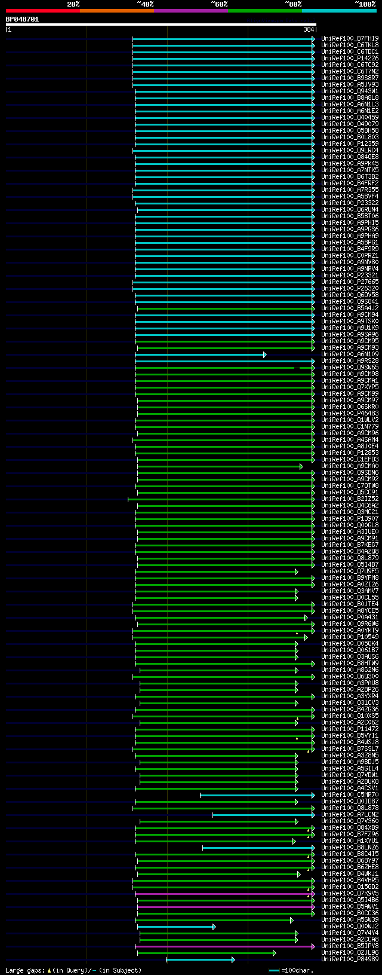Click the cyan ~100% identity legend segment

click(338, 10)
